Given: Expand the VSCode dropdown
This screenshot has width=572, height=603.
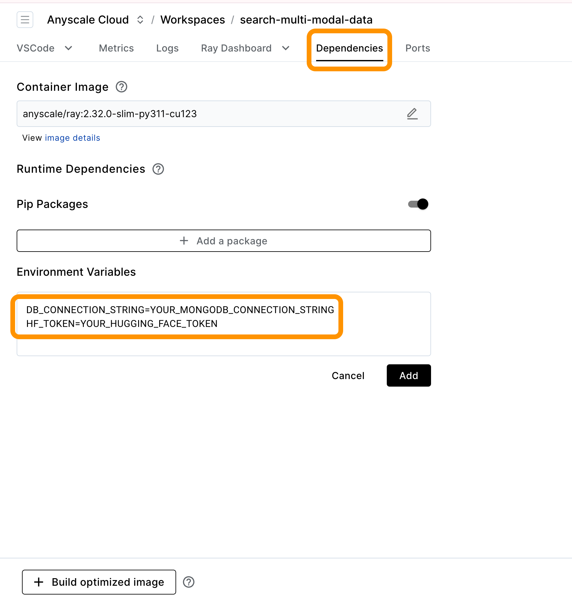Looking at the screenshot, I should click(x=68, y=48).
